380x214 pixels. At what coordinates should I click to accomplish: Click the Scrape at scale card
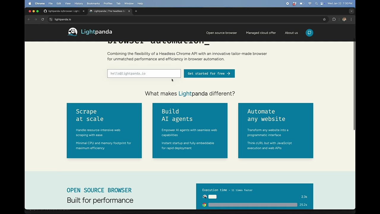[x=104, y=130]
